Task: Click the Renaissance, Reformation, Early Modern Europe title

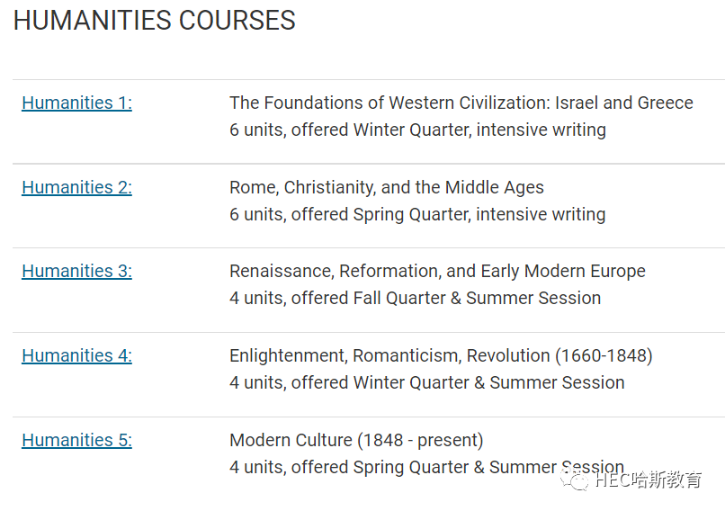Action: click(437, 271)
